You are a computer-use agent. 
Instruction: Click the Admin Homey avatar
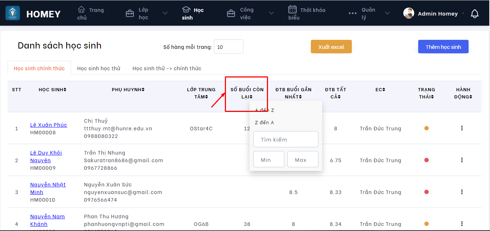click(409, 13)
